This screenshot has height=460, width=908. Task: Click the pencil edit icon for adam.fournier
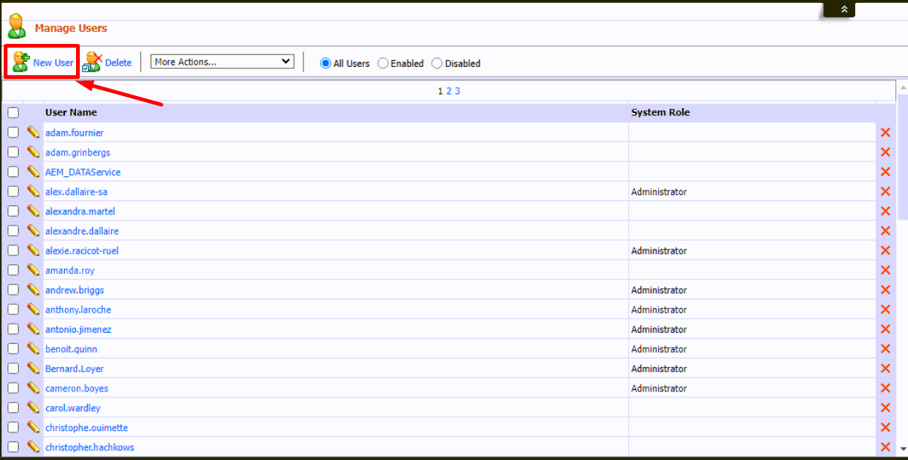34,132
